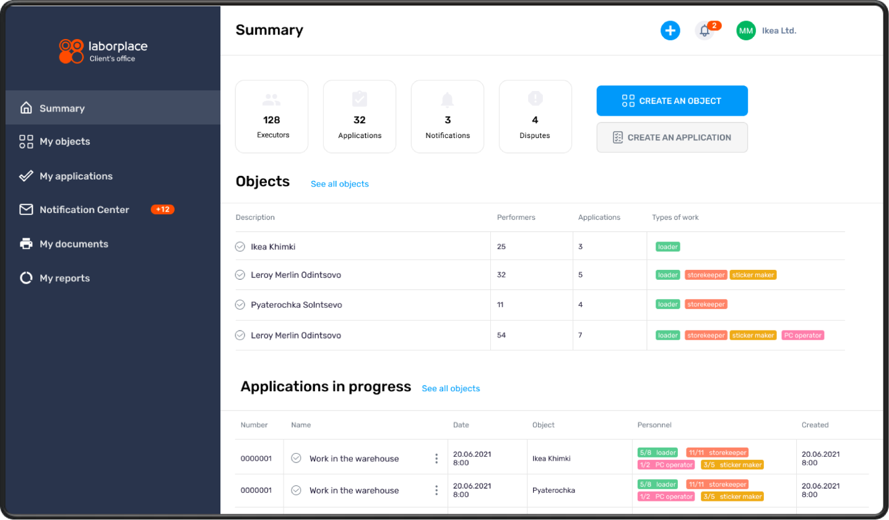Viewport: 889px width, 520px height.
Task: Open three-dot menu for Pyaterochka application
Action: [x=436, y=490]
